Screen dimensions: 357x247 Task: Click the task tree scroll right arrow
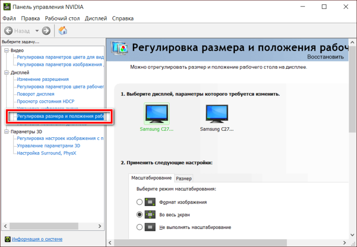(100, 226)
